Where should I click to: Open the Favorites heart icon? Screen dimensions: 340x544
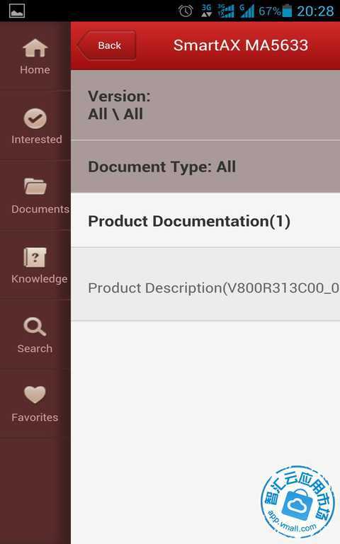pos(35,395)
